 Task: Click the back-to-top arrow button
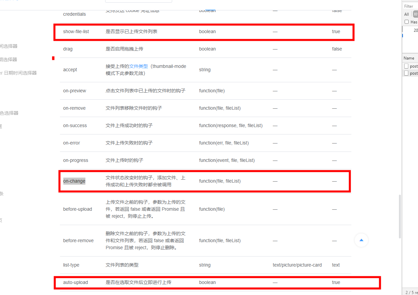(x=361, y=240)
